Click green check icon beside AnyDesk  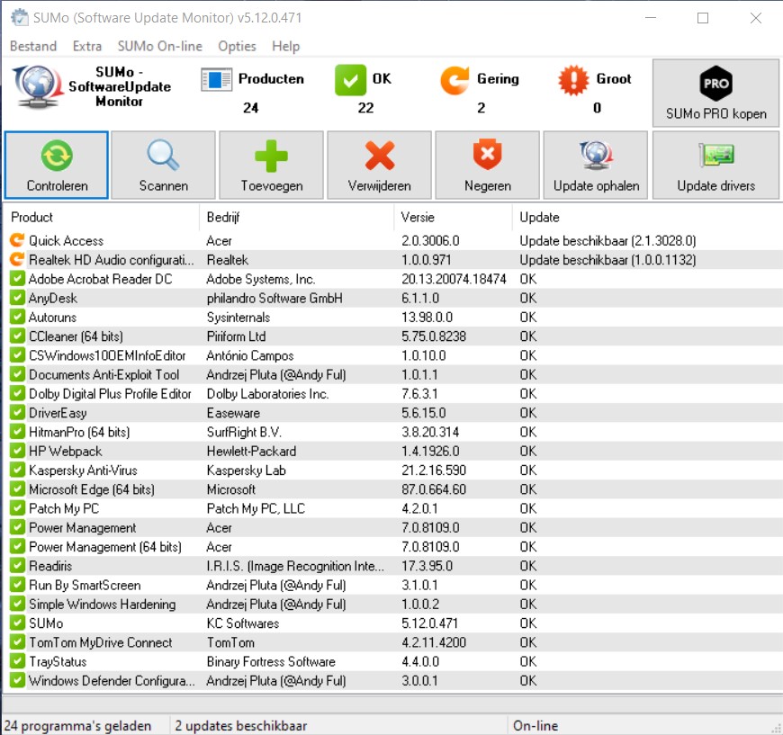(x=17, y=298)
